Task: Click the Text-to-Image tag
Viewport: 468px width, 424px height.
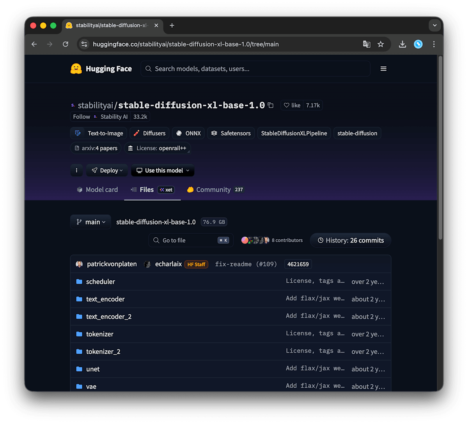Action: (x=99, y=133)
